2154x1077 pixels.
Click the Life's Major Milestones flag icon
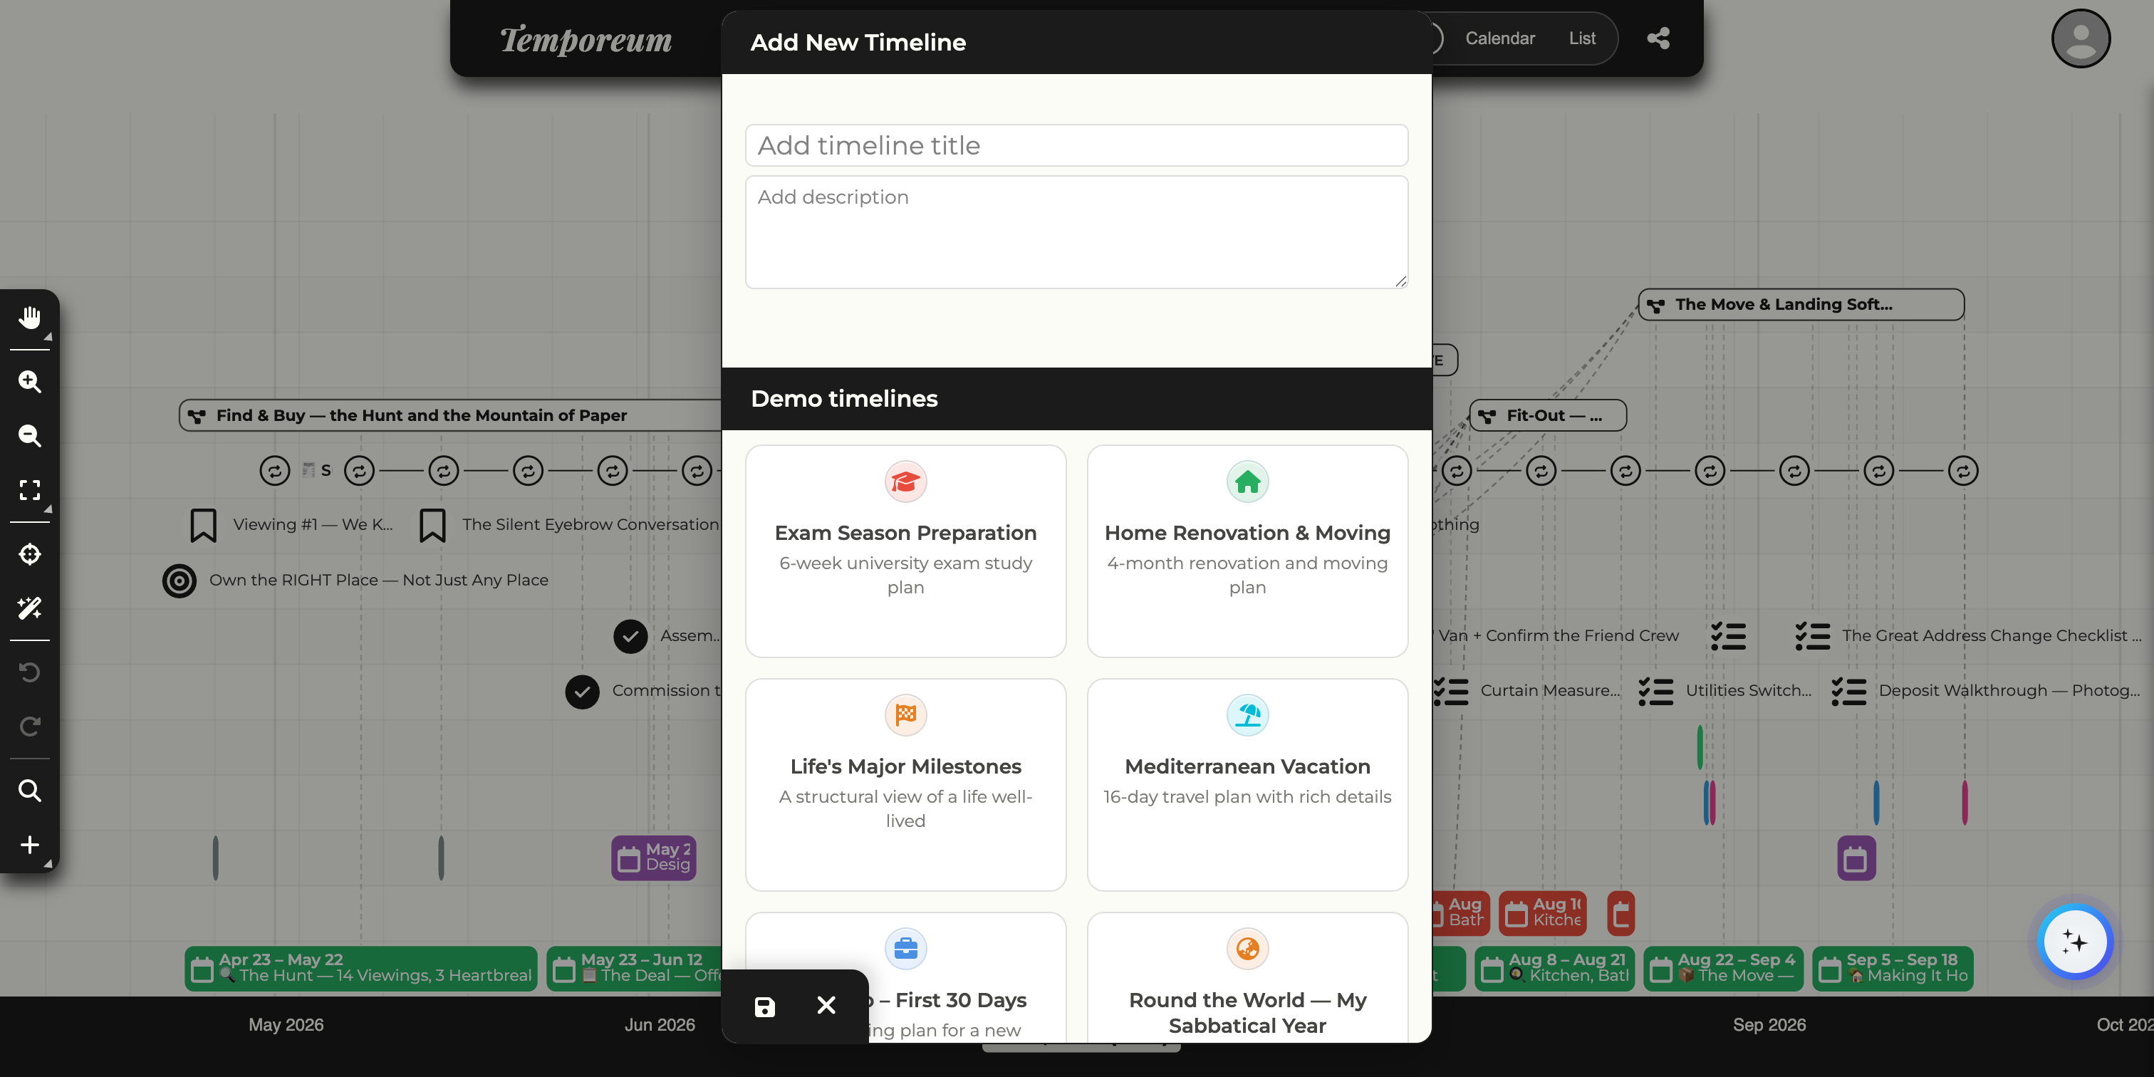pos(905,715)
